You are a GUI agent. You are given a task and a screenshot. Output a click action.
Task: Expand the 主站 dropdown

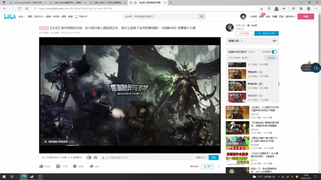click(x=22, y=16)
